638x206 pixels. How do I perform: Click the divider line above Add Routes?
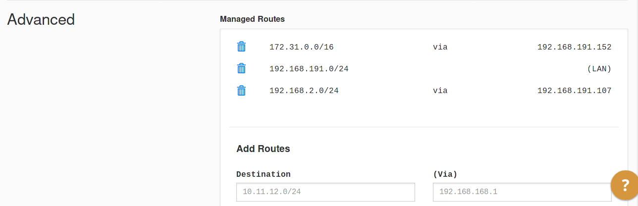point(424,127)
